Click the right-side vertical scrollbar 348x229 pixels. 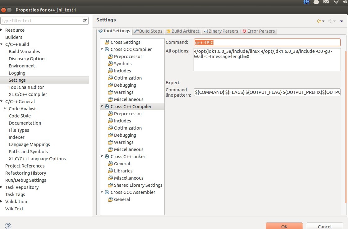point(346,124)
